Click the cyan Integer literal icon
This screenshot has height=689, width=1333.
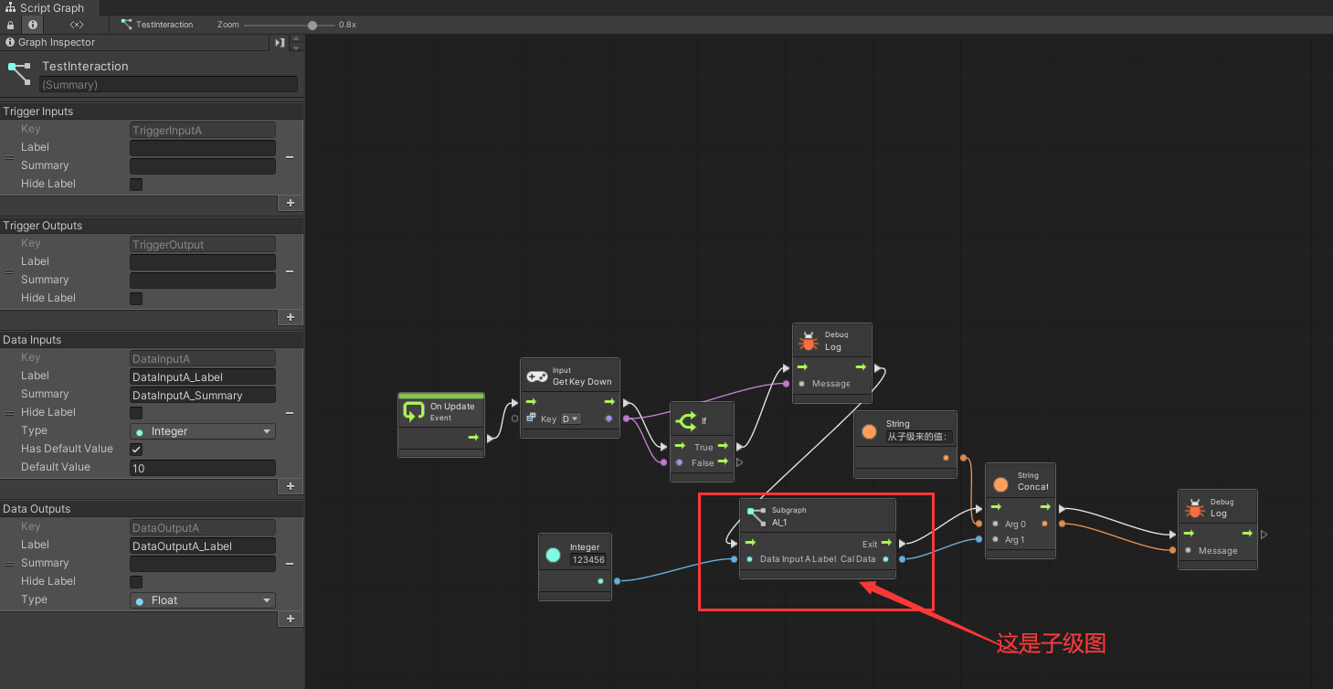click(x=553, y=555)
